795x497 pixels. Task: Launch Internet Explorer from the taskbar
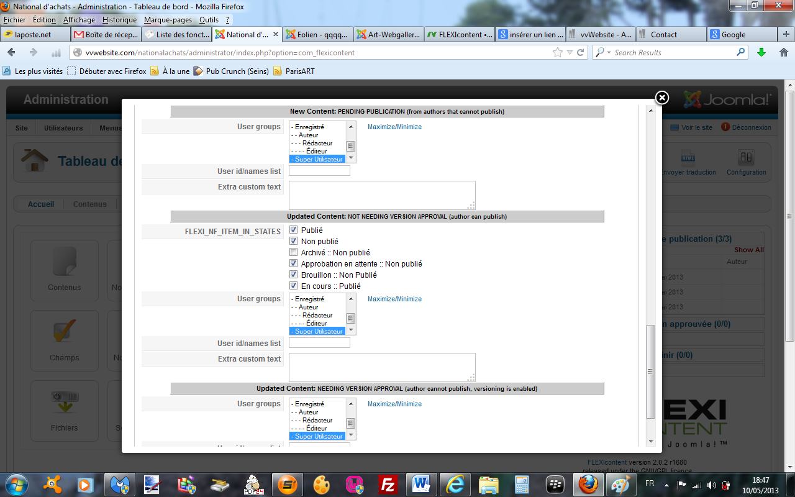tap(455, 484)
